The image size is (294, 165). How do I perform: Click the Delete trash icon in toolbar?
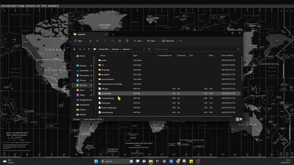(x=127, y=41)
